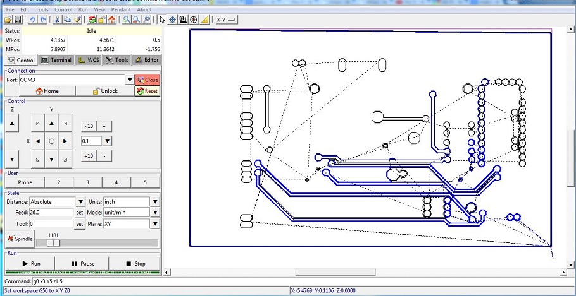The image size is (576, 296).
Task: Click the toolbar unlock padlock icon
Action: (x=102, y=20)
